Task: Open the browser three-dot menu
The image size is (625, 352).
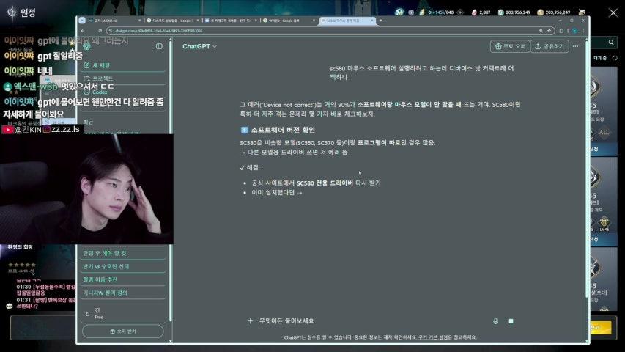Action: click(x=583, y=31)
